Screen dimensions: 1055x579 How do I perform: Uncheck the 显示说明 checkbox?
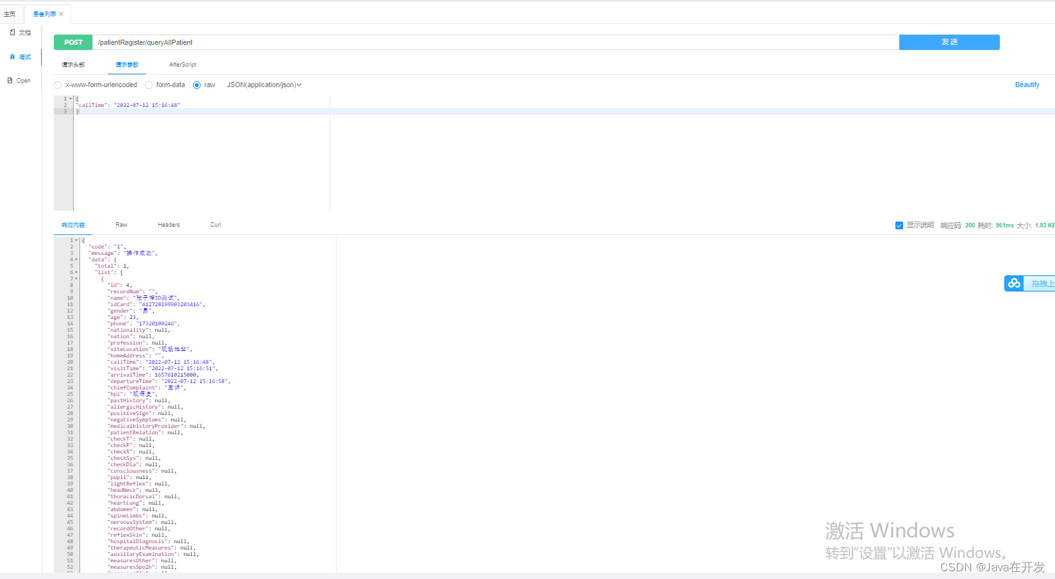[x=899, y=225]
